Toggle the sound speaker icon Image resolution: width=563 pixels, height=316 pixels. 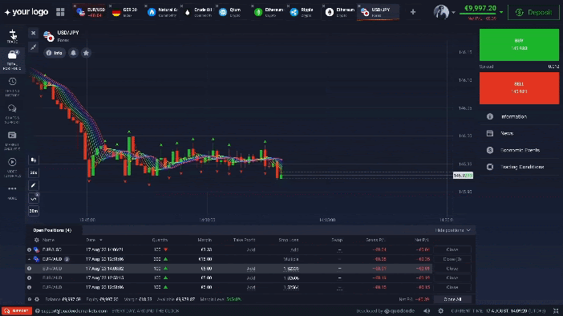[427, 311]
